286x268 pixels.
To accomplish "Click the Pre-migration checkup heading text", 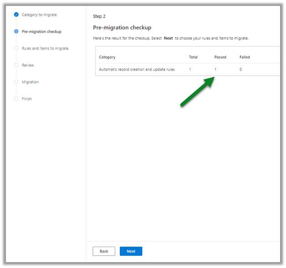I will point(122,28).
